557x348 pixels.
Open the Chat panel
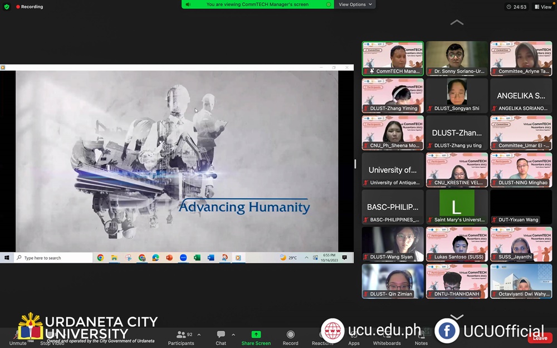click(221, 337)
